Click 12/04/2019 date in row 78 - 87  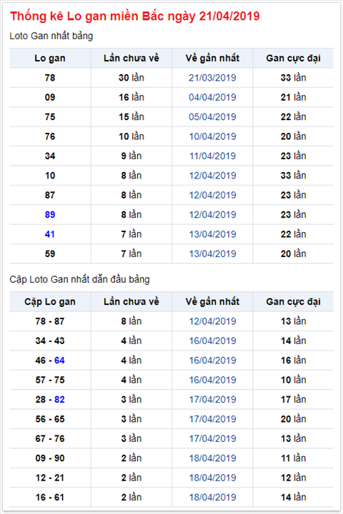212,321
